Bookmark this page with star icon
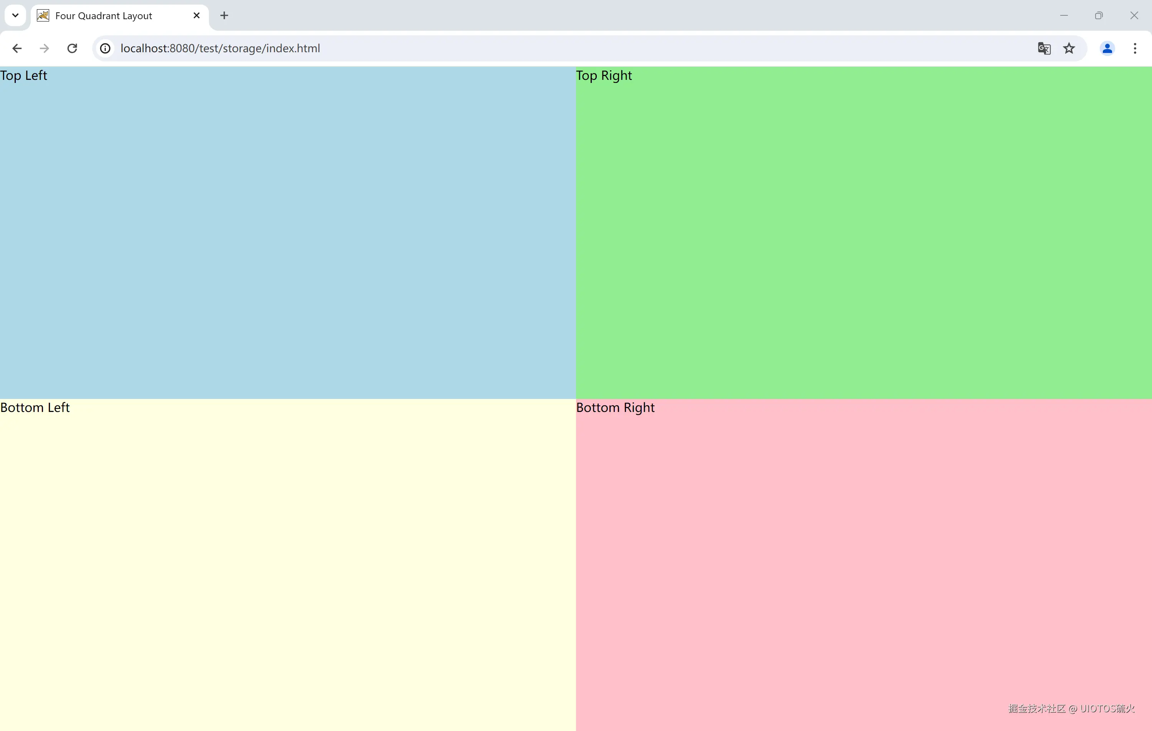This screenshot has width=1152, height=731. pyautogui.click(x=1069, y=48)
